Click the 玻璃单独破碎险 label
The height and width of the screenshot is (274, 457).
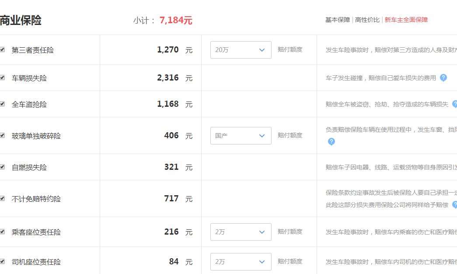pyautogui.click(x=36, y=136)
